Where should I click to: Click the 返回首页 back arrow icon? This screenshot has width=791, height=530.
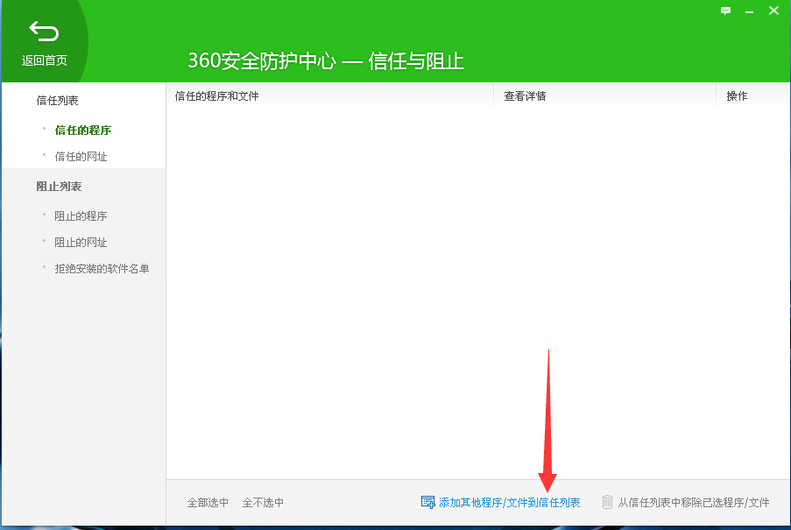click(43, 31)
